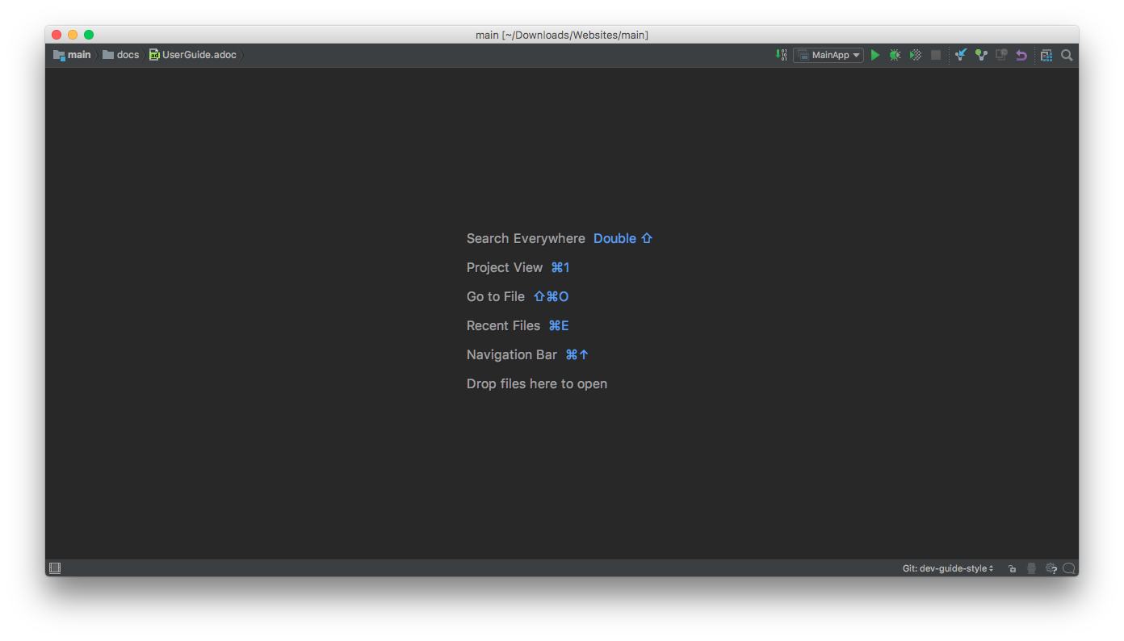The image size is (1124, 641).
Task: Click the purple Revert arrow icon
Action: 1021,55
